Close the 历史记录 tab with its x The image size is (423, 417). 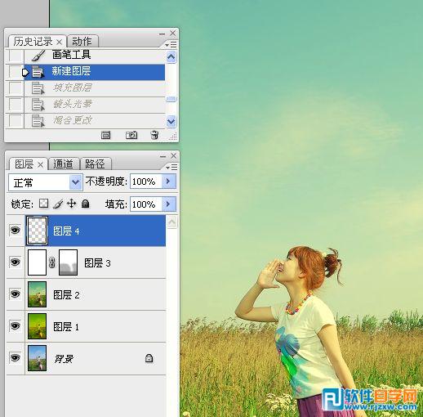[x=59, y=42]
